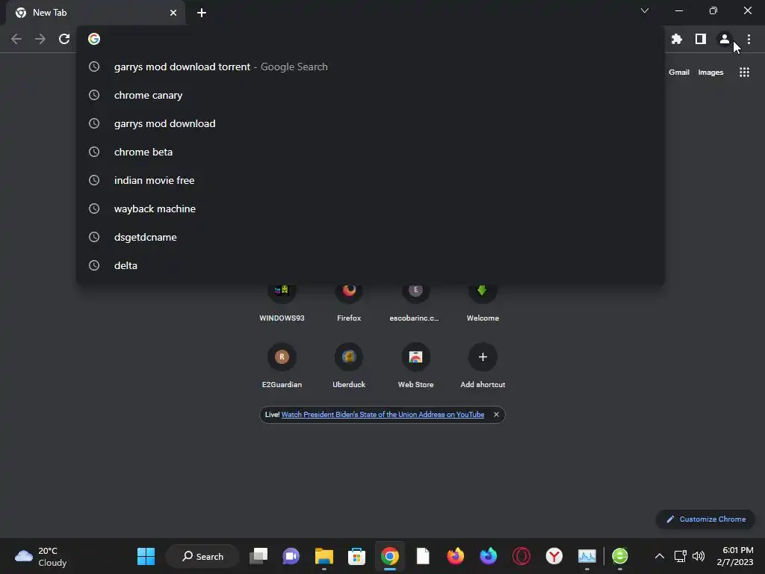Open the monitor graph taskbar app
This screenshot has width=765, height=574.
587,556
